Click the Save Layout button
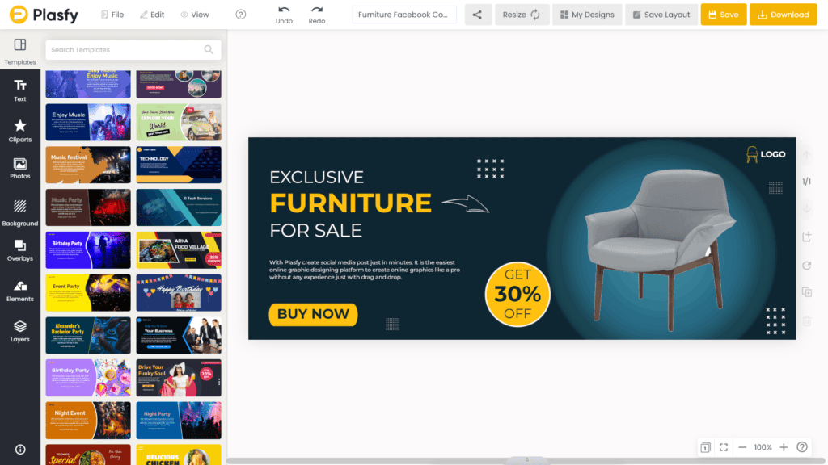 click(x=661, y=15)
